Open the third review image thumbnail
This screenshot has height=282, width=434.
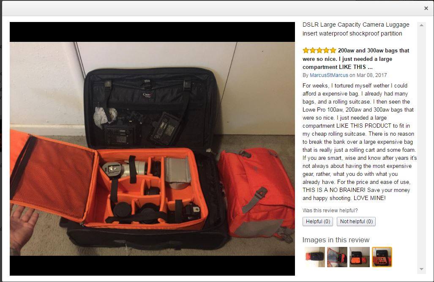coord(360,257)
